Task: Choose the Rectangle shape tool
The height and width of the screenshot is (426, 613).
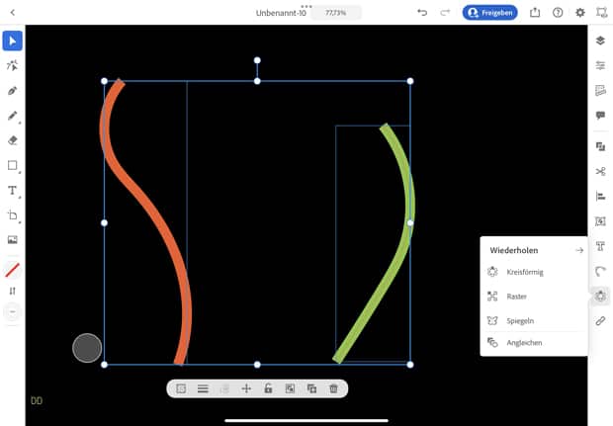Action: (x=13, y=165)
